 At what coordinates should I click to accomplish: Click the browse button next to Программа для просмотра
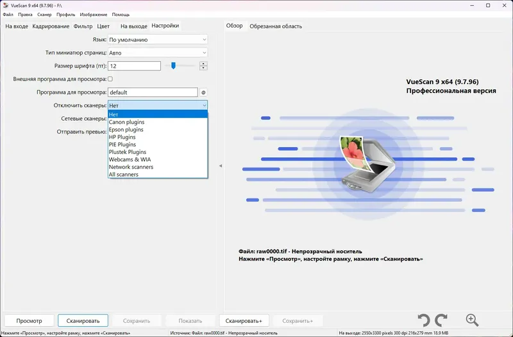203,92
